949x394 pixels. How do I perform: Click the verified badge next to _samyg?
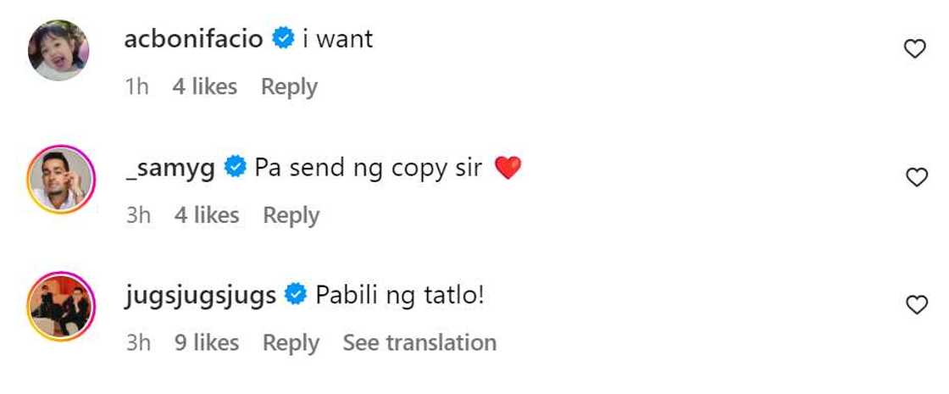[235, 168]
